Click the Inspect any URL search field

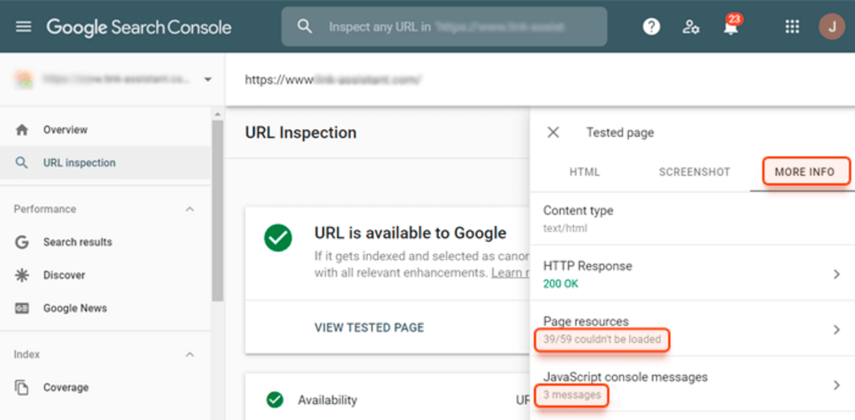click(x=445, y=26)
